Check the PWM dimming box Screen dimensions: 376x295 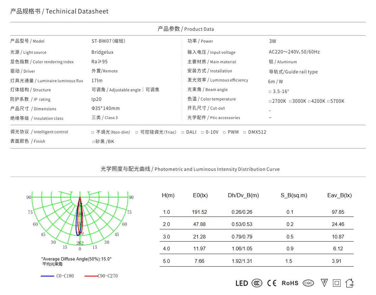(224, 133)
